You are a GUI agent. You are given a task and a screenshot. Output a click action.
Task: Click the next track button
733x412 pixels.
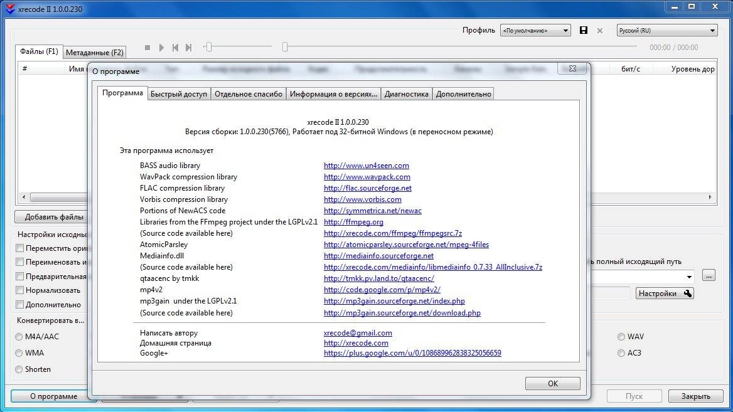point(188,48)
